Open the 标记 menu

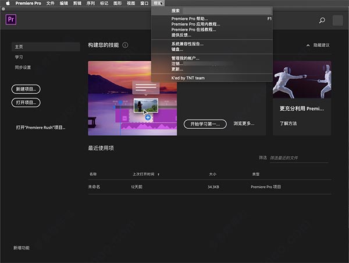pos(104,3)
